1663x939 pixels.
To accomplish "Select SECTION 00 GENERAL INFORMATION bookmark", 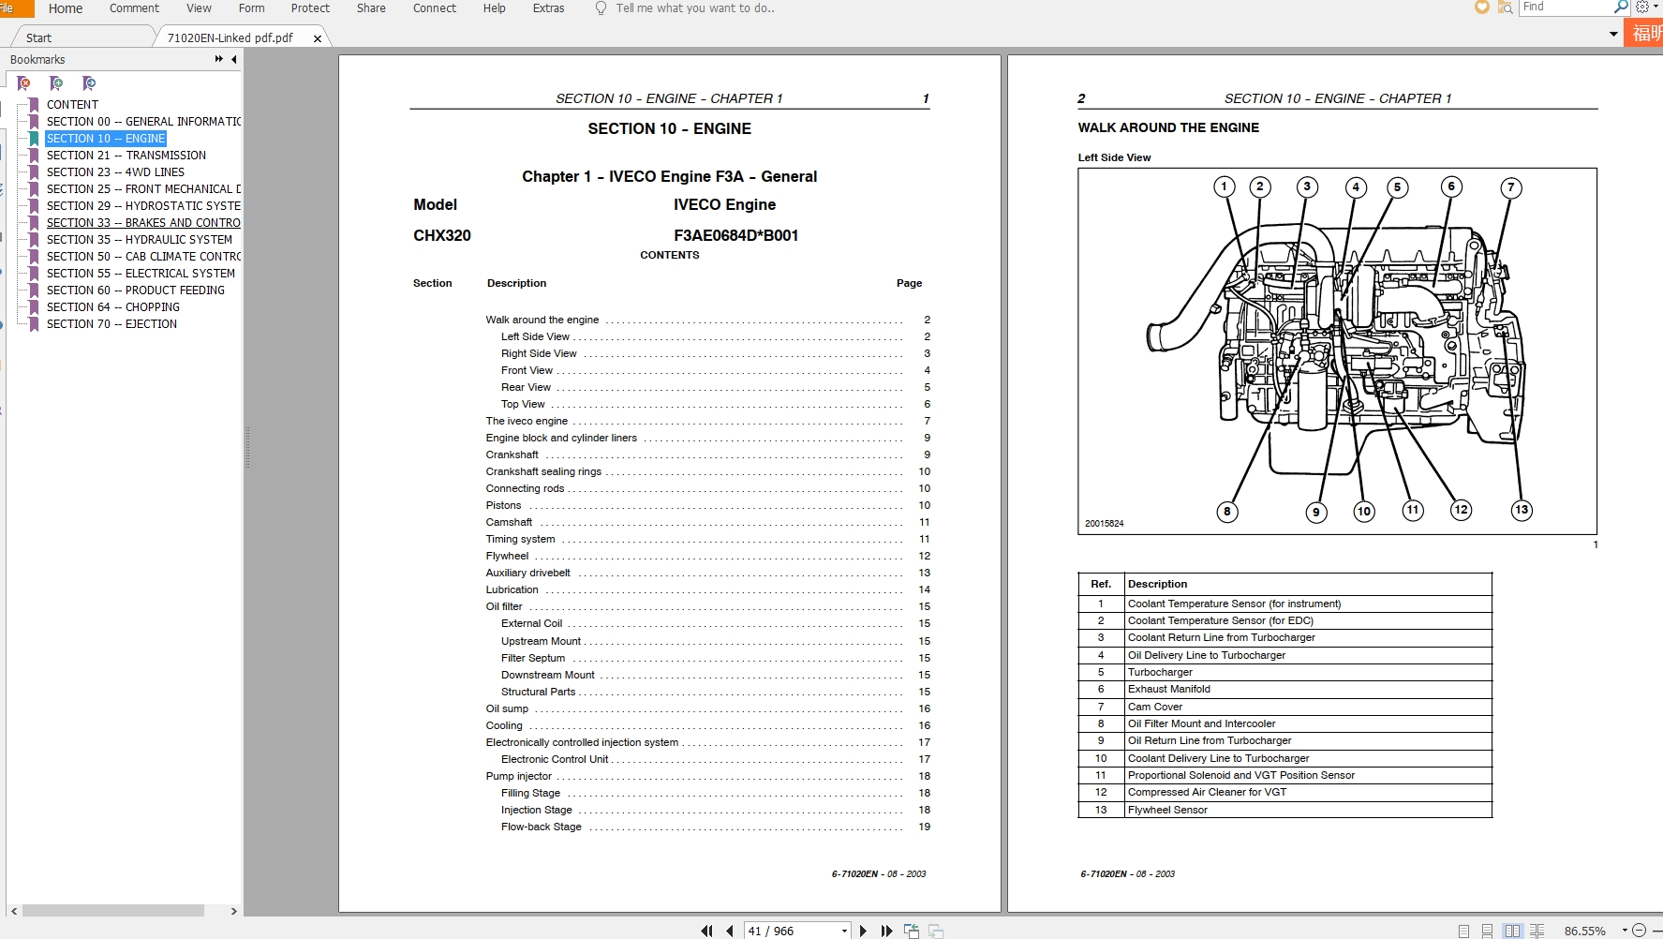I will [143, 122].
